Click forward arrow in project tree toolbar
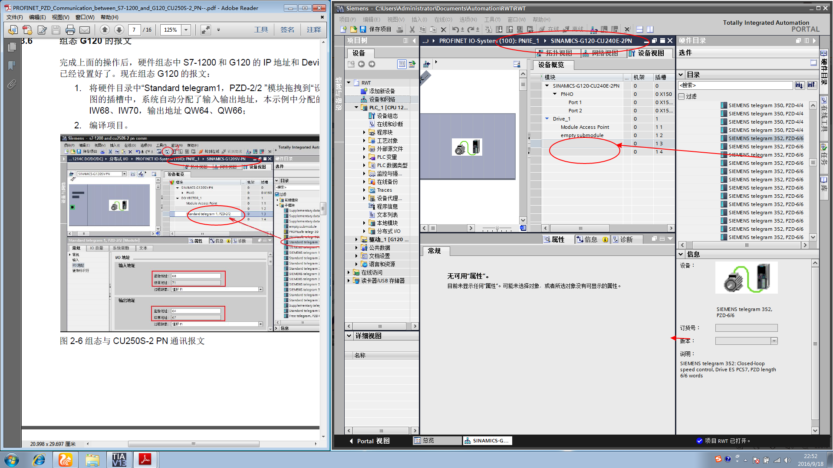This screenshot has width=833, height=468. coord(372,64)
